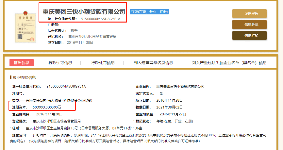Click 登记状态 value in license info

(x=175, y=121)
